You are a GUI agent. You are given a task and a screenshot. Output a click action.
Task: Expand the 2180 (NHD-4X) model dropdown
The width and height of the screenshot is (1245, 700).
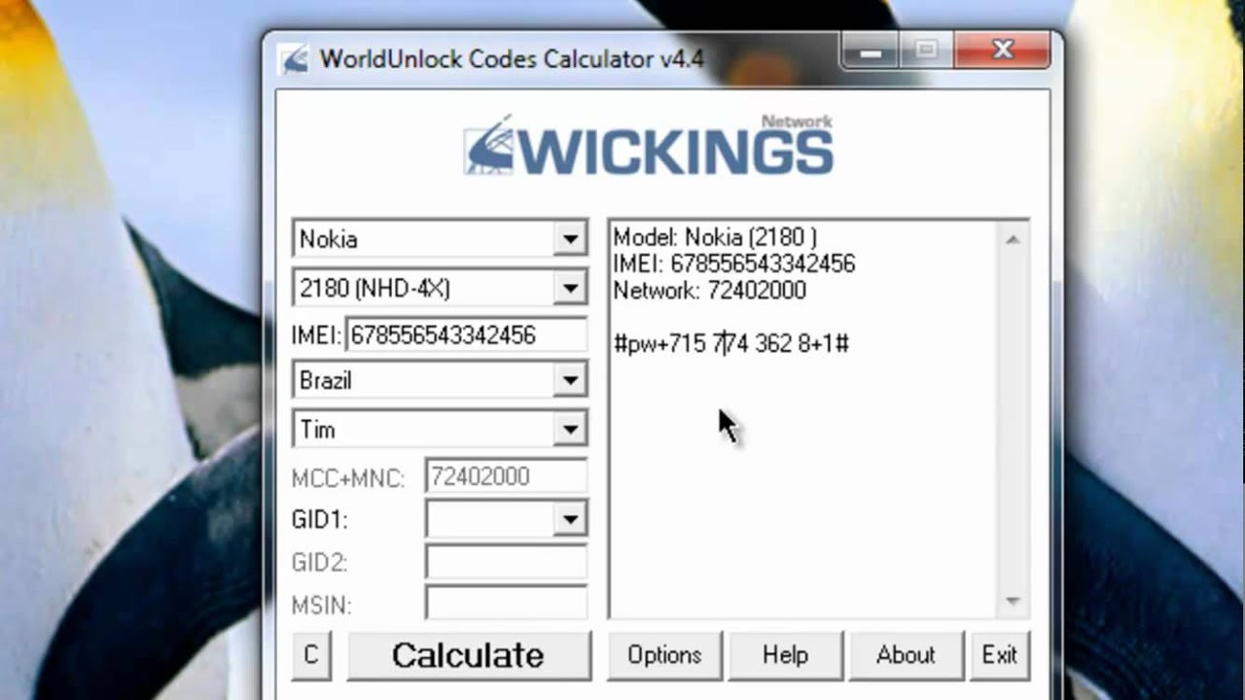click(x=569, y=288)
